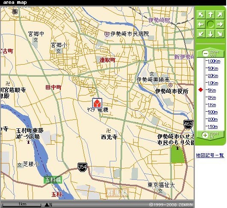Click the 伊勢崎興陽高 school label
The image size is (227, 208).
point(153,80)
